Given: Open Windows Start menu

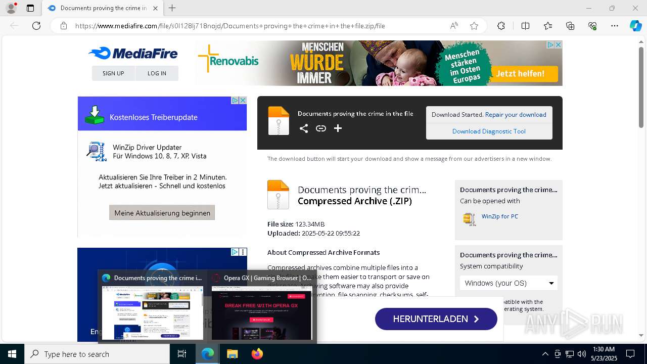Looking at the screenshot, I should 12,354.
